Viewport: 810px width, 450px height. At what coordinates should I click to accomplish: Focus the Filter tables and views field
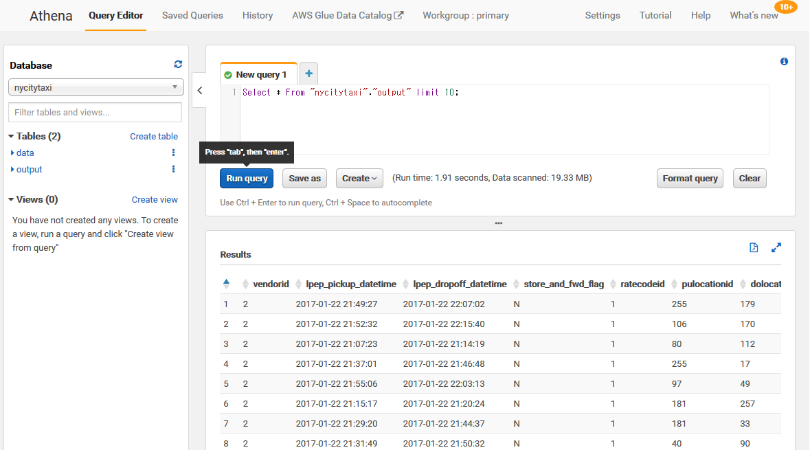(95, 112)
